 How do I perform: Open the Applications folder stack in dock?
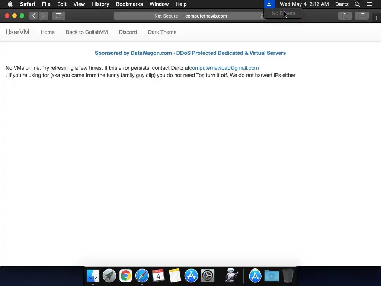point(255,276)
